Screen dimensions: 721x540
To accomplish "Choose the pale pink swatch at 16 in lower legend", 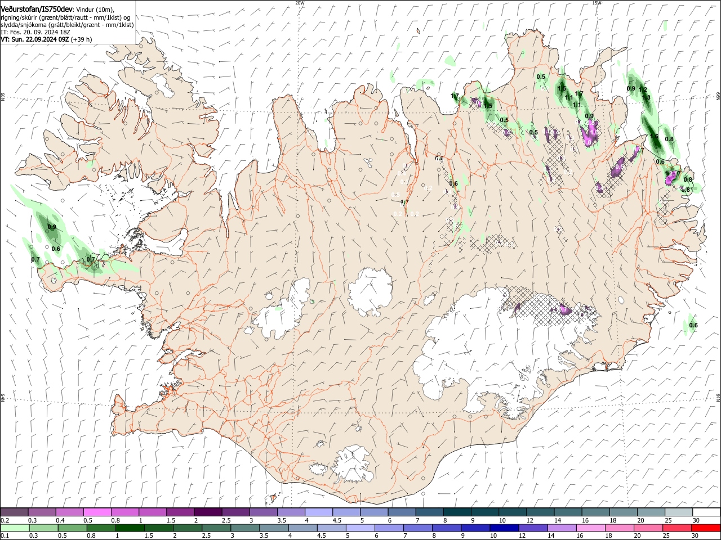I will pyautogui.click(x=590, y=528).
